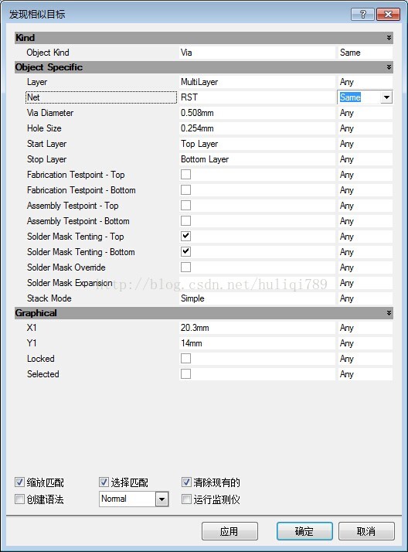
Task: Click the Bottom Layer stop value
Action: [205, 159]
